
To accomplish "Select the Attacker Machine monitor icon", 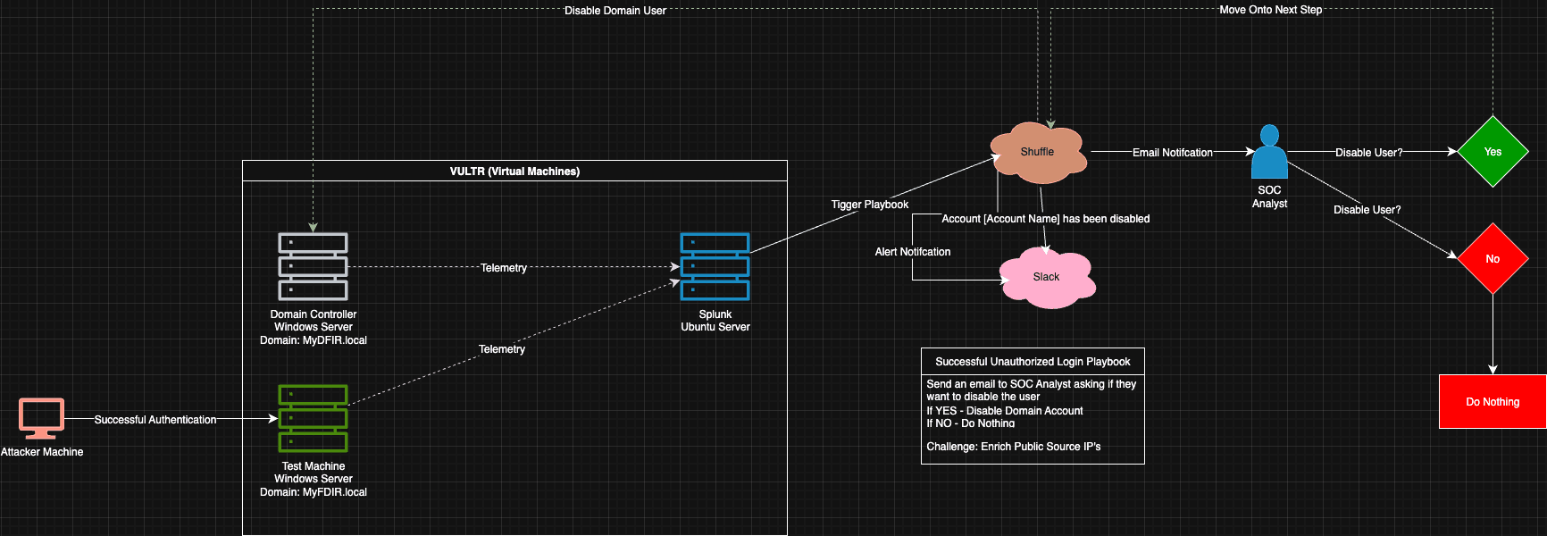I will point(41,419).
